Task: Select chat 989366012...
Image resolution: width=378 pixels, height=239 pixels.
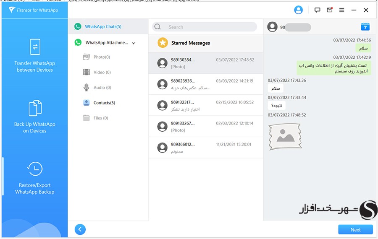Action: pyautogui.click(x=206, y=148)
